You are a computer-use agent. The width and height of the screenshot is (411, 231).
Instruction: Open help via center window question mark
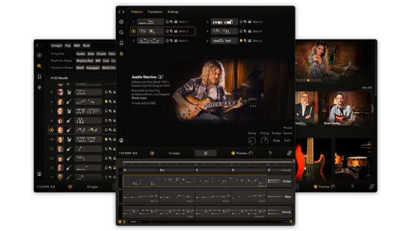270,153
